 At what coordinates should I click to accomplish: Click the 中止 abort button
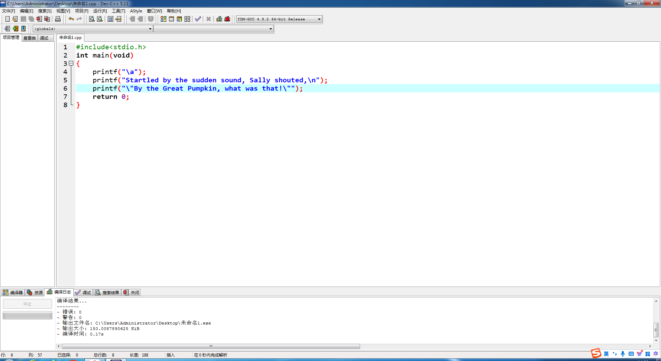pyautogui.click(x=28, y=304)
